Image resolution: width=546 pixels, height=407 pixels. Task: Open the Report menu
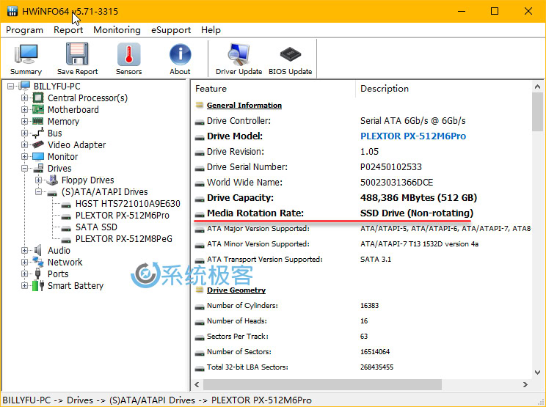68,30
